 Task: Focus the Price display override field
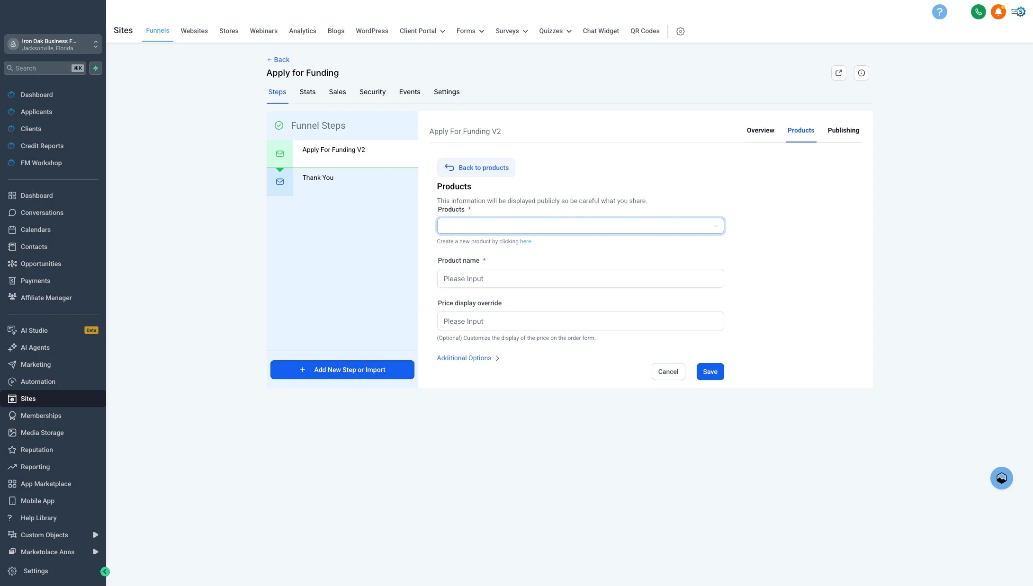580,321
